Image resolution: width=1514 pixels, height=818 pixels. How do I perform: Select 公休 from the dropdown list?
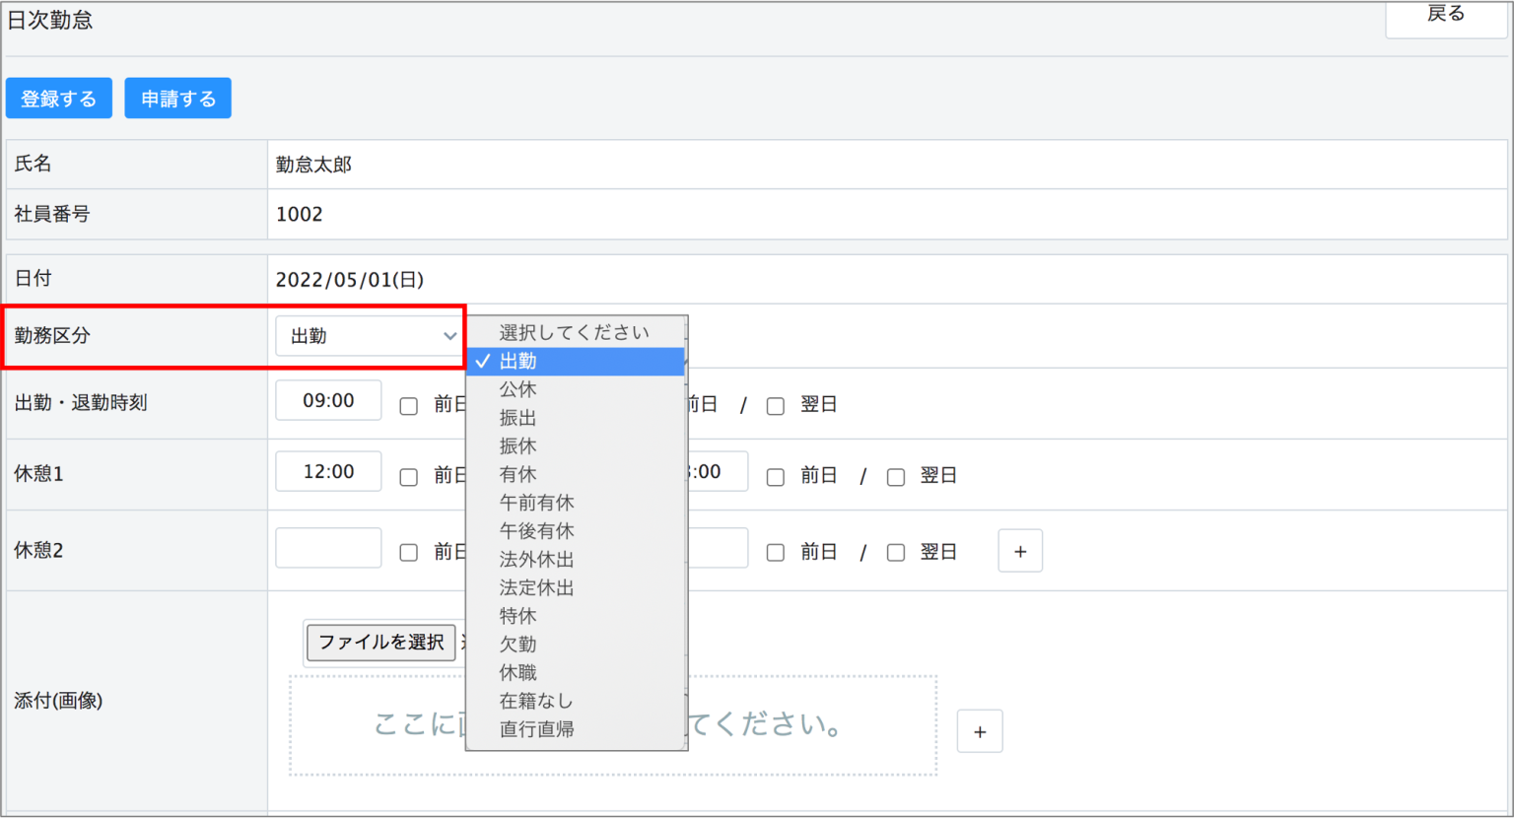tap(518, 389)
